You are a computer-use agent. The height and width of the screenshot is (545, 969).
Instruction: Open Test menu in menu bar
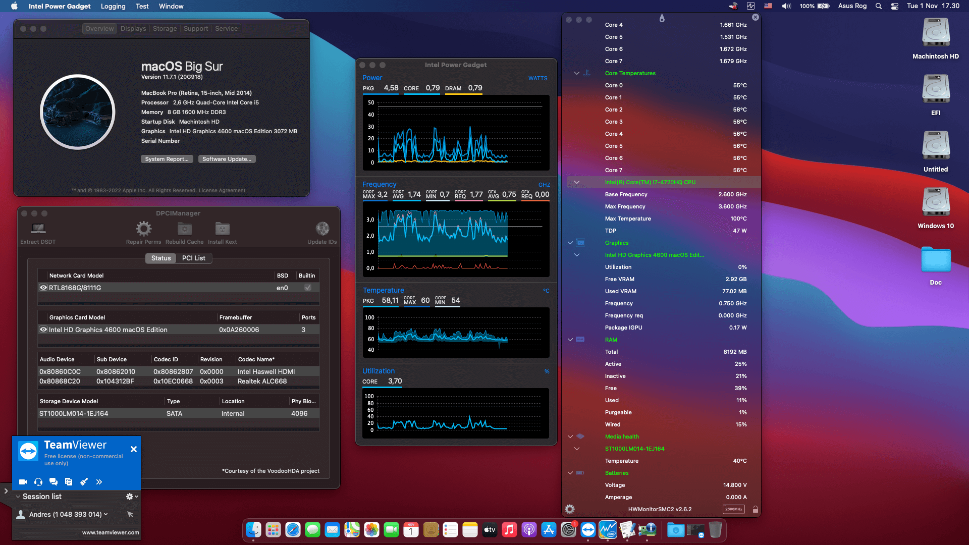click(142, 6)
